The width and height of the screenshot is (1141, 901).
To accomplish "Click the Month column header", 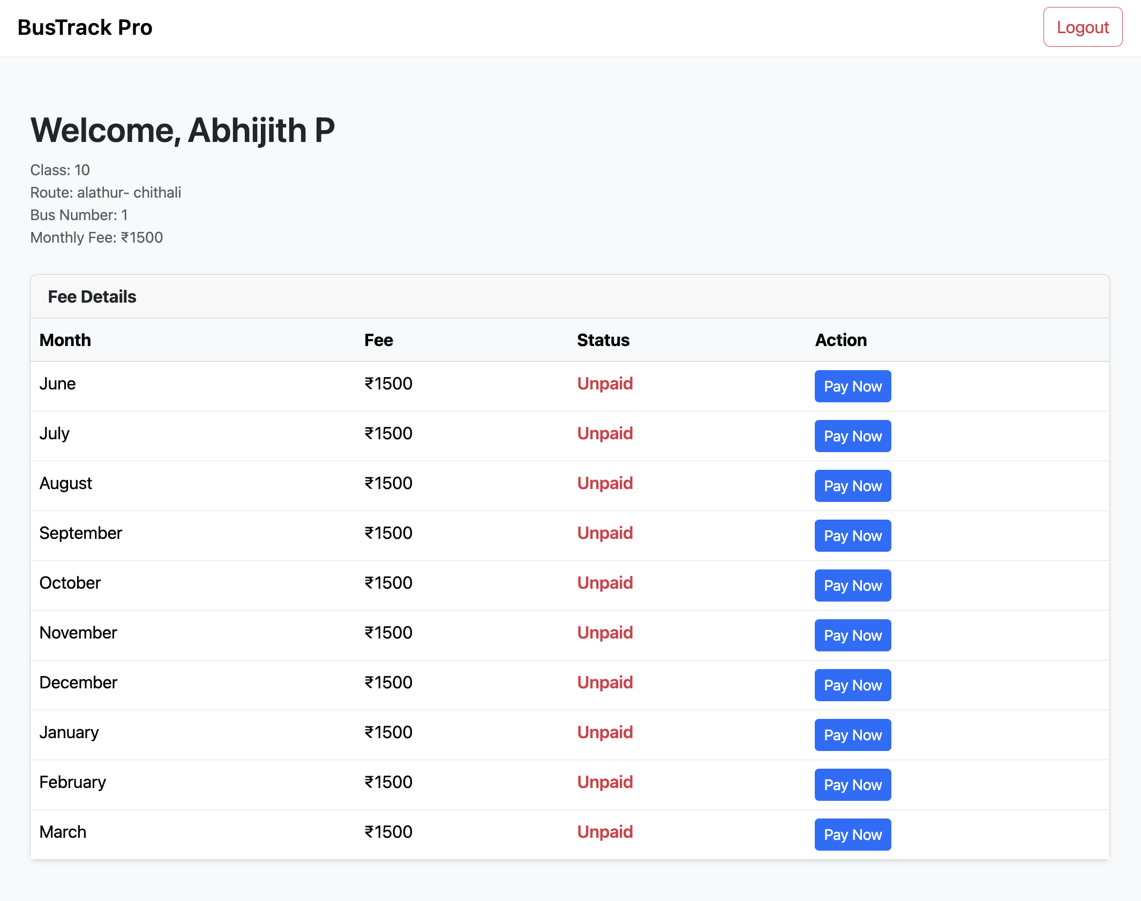I will [65, 340].
